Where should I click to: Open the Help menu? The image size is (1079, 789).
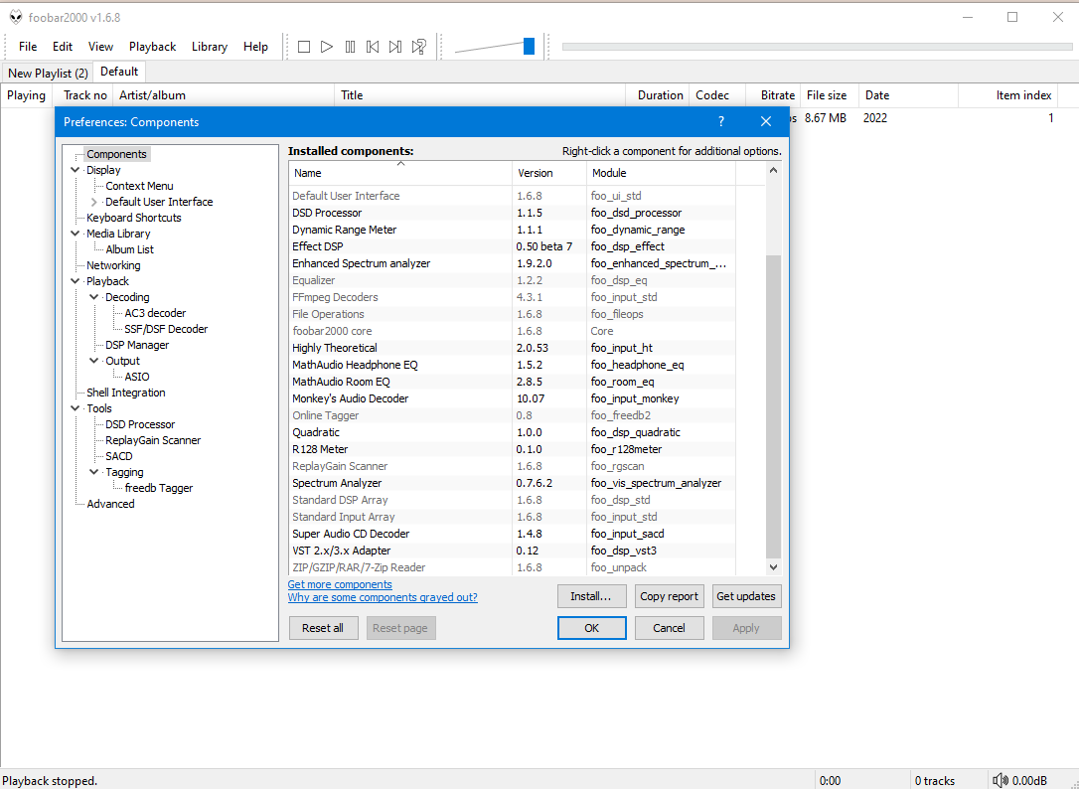tap(255, 47)
